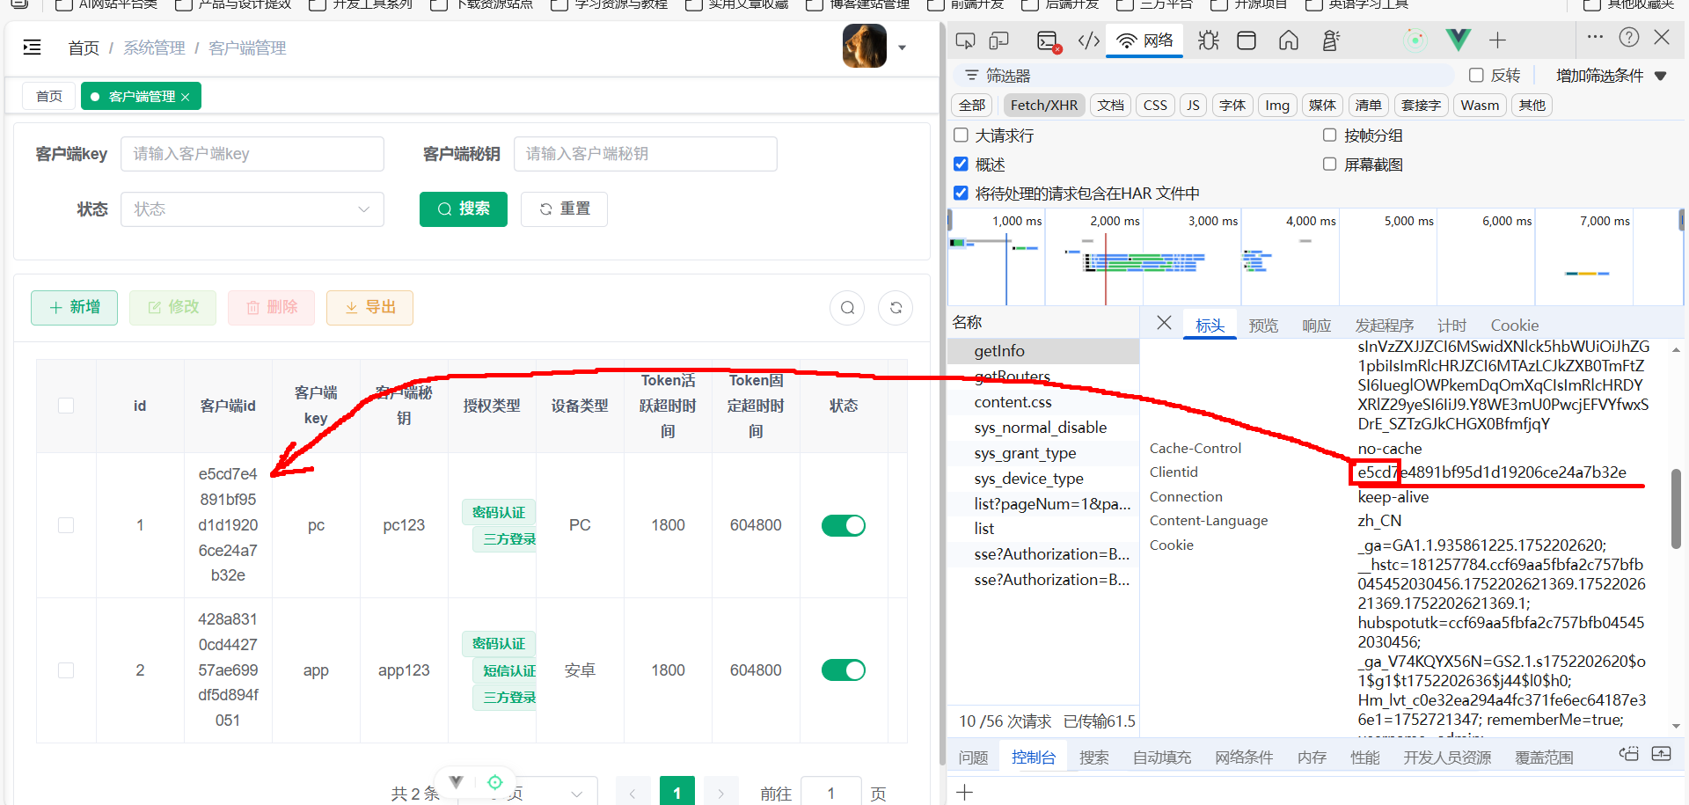1689x805 pixels.
Task: Click the circular refresh table icon
Action: [896, 308]
